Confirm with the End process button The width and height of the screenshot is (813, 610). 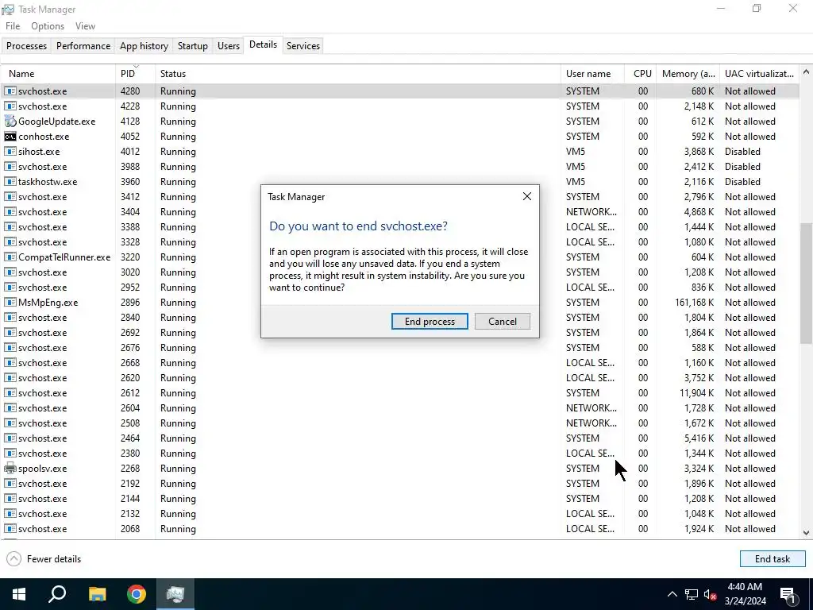[430, 321]
